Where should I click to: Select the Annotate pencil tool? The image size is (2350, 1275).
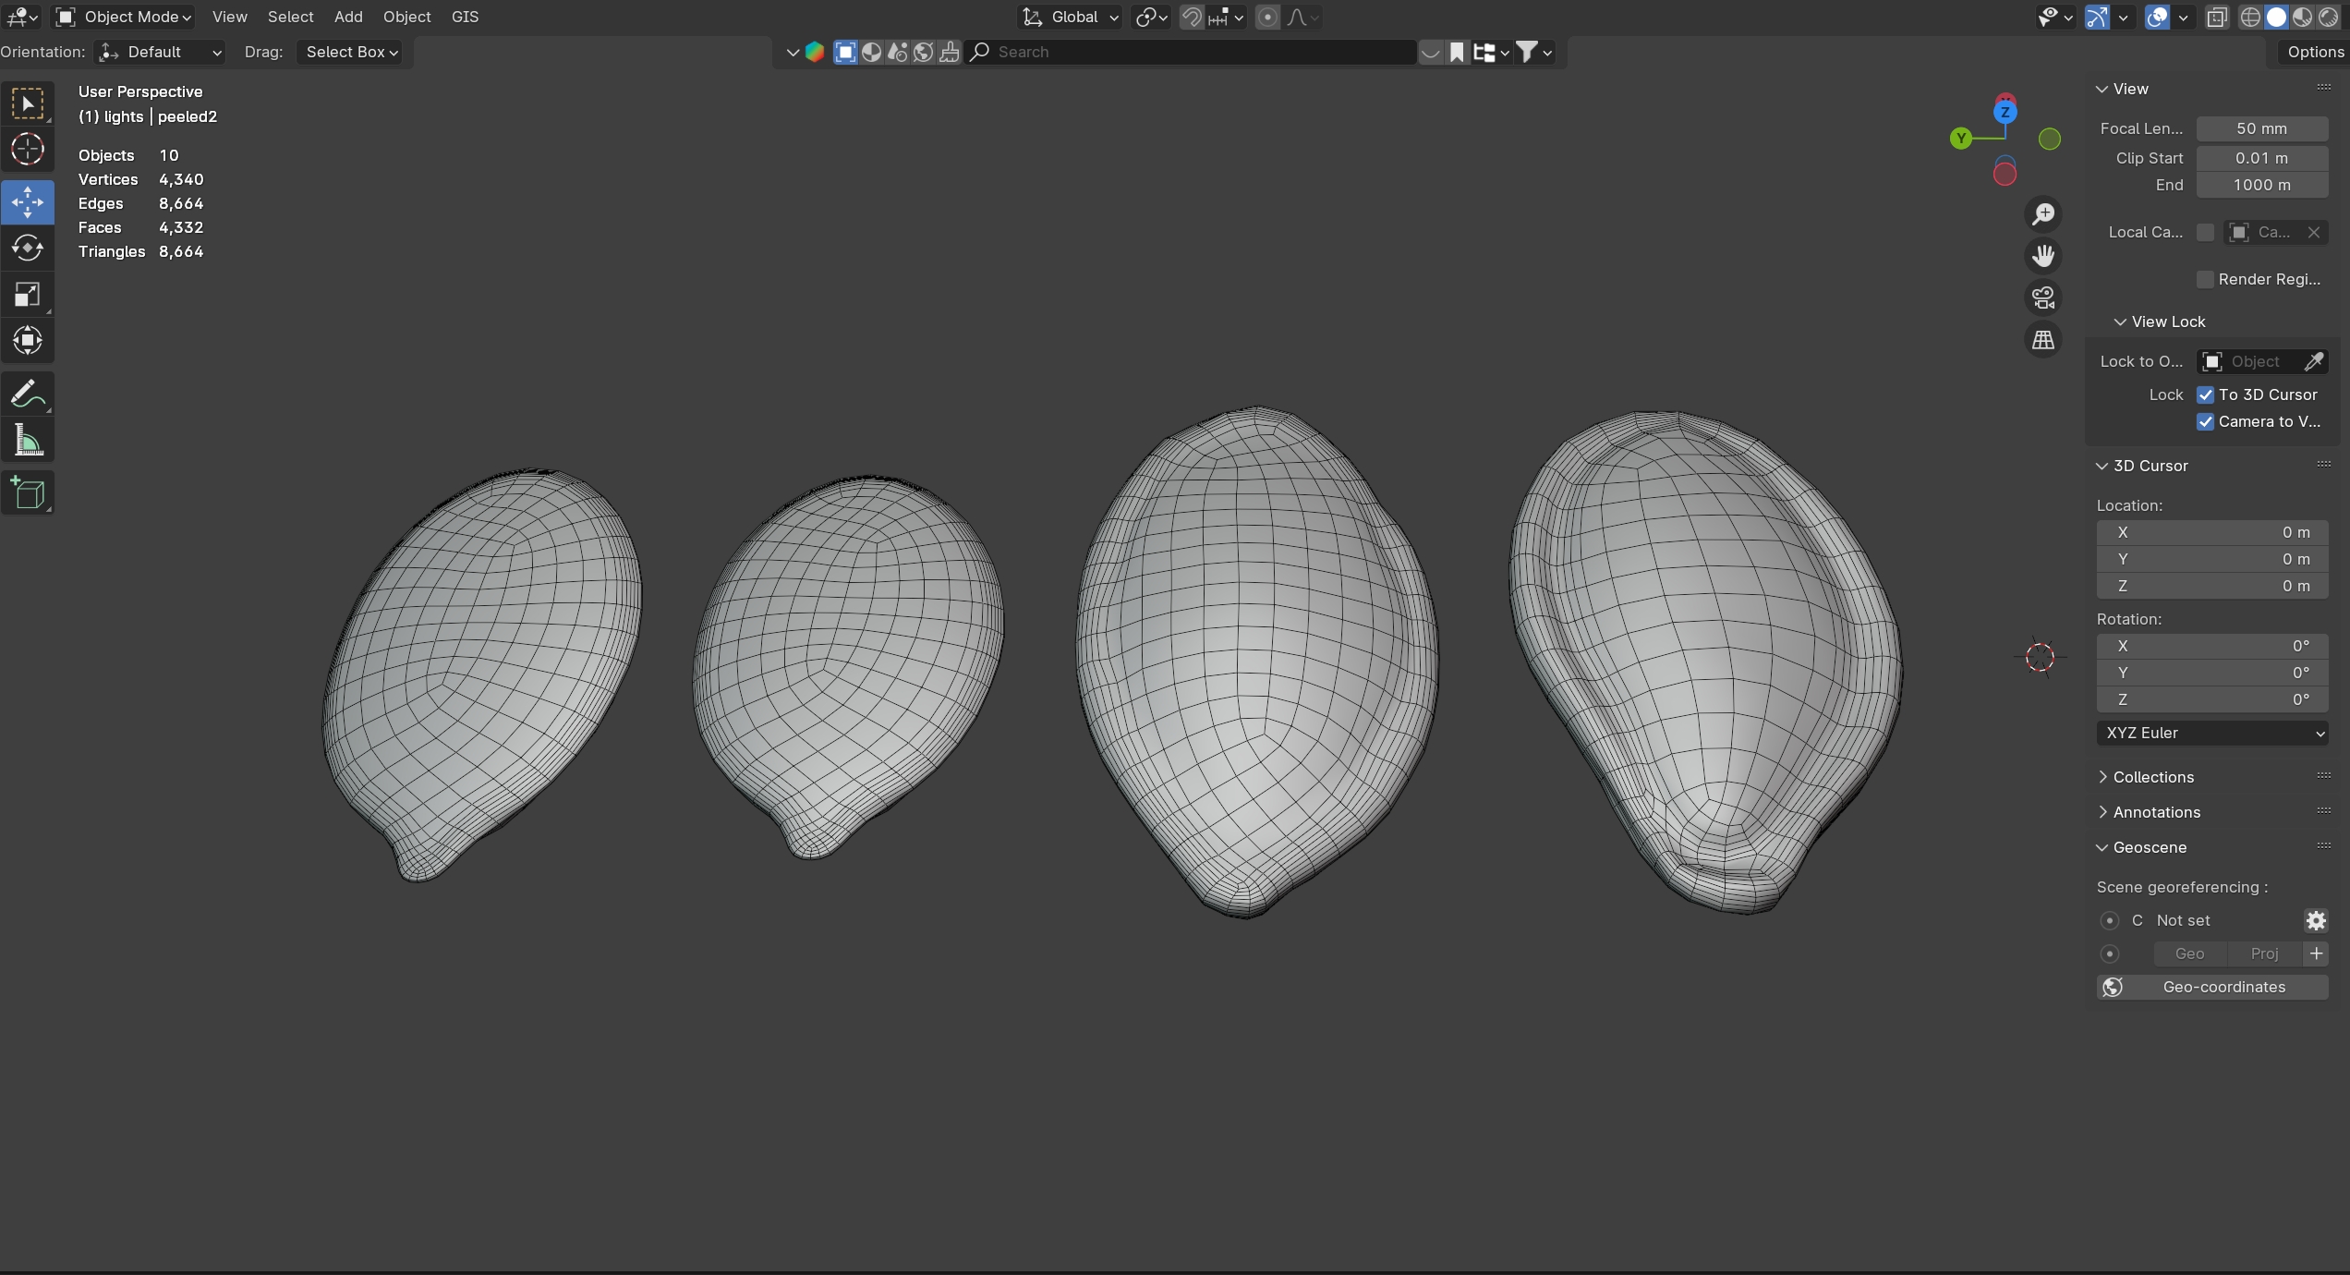click(28, 395)
